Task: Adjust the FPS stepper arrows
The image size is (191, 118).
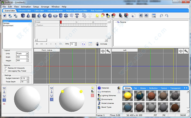Action: (76, 44)
